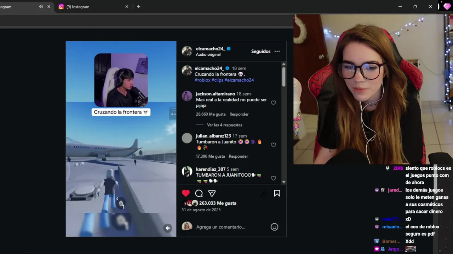
Task: Click the #elcamacho24 hashtag
Action: (239, 80)
